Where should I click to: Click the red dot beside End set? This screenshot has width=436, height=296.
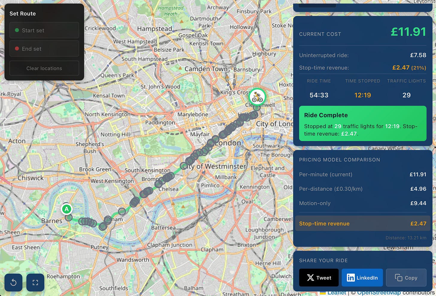click(17, 49)
